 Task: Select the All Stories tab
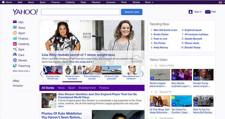pos(48,88)
